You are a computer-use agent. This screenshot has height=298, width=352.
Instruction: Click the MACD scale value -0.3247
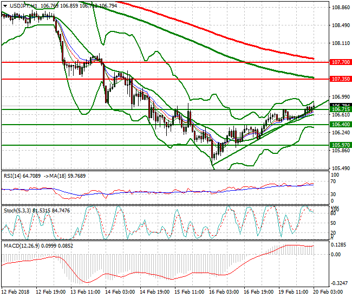point(340,283)
